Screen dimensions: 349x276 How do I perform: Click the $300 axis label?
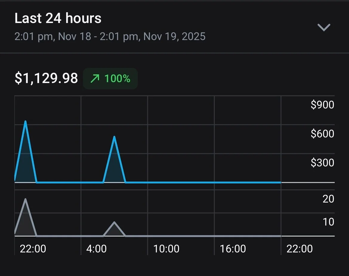[x=322, y=162]
